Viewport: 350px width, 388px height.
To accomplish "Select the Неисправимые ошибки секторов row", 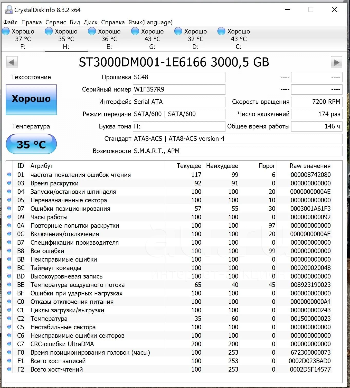I will point(169,335).
